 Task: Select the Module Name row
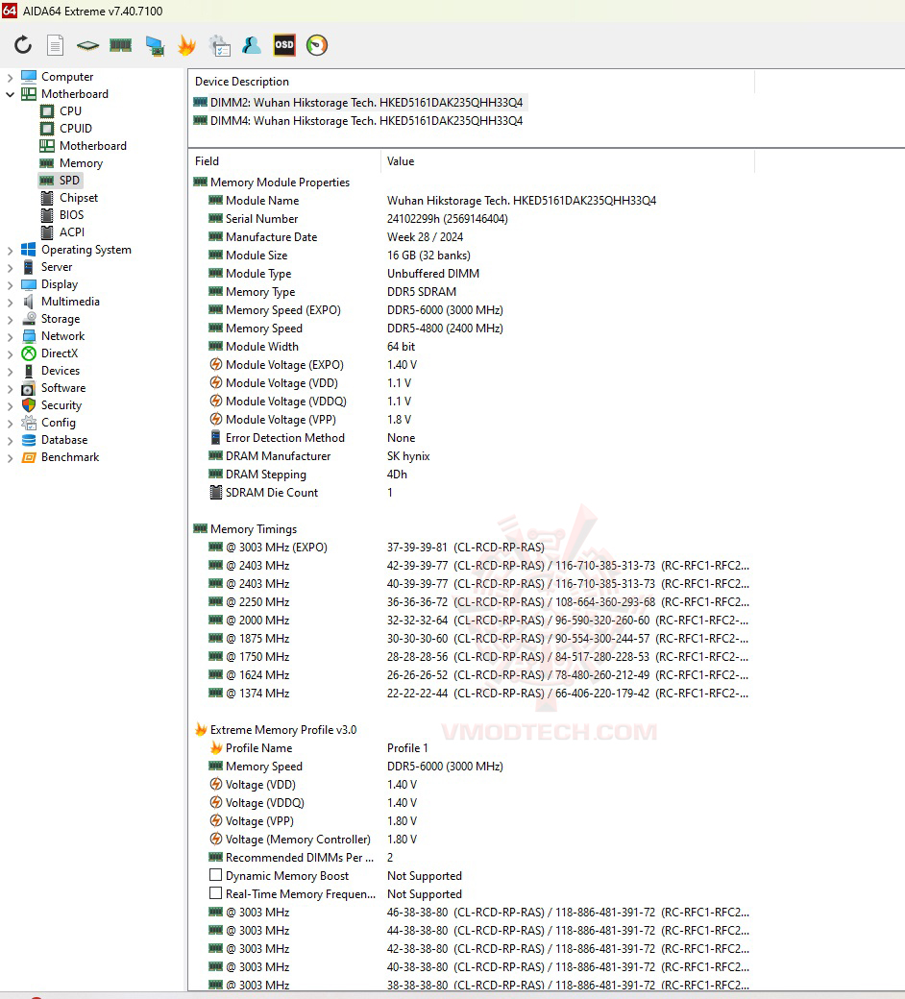coord(432,200)
